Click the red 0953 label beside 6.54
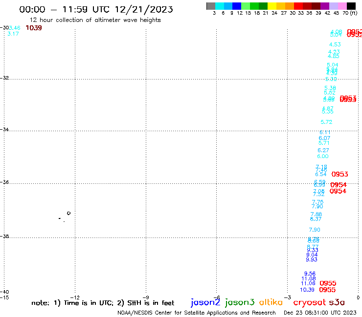The width and height of the screenshot is (362, 317). tap(340, 174)
